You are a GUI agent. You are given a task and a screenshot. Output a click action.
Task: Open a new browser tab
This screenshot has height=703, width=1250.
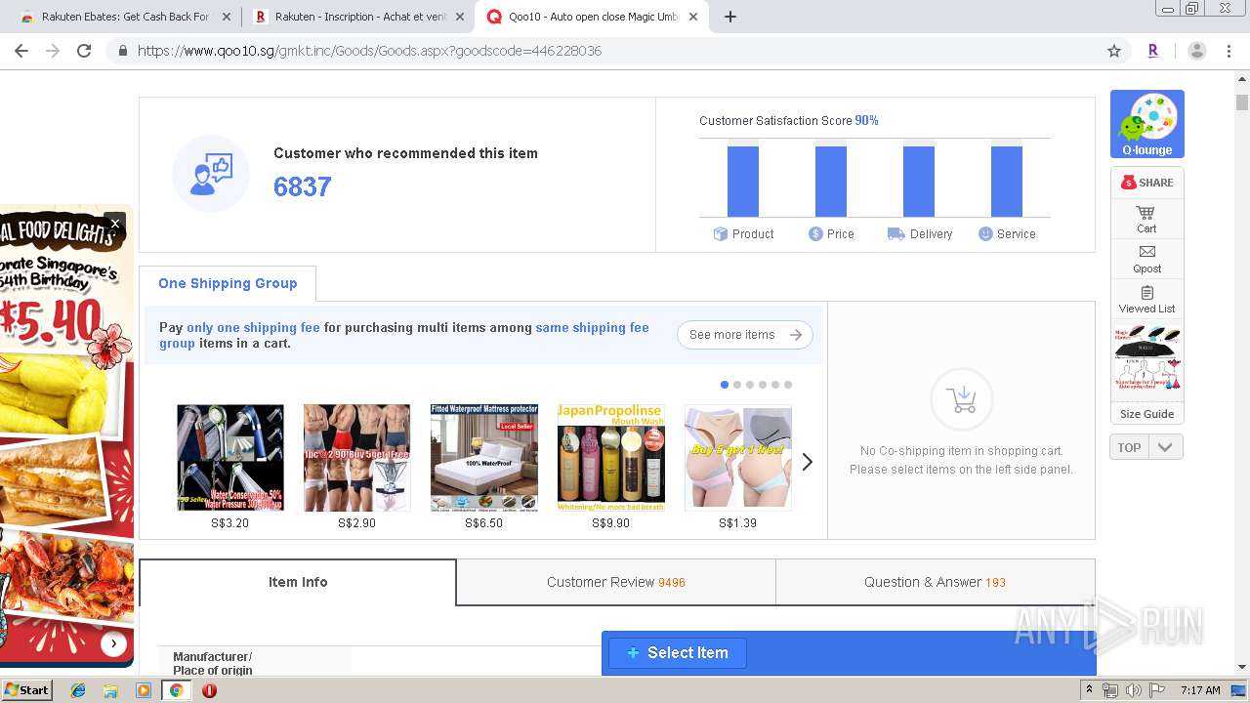pos(730,17)
